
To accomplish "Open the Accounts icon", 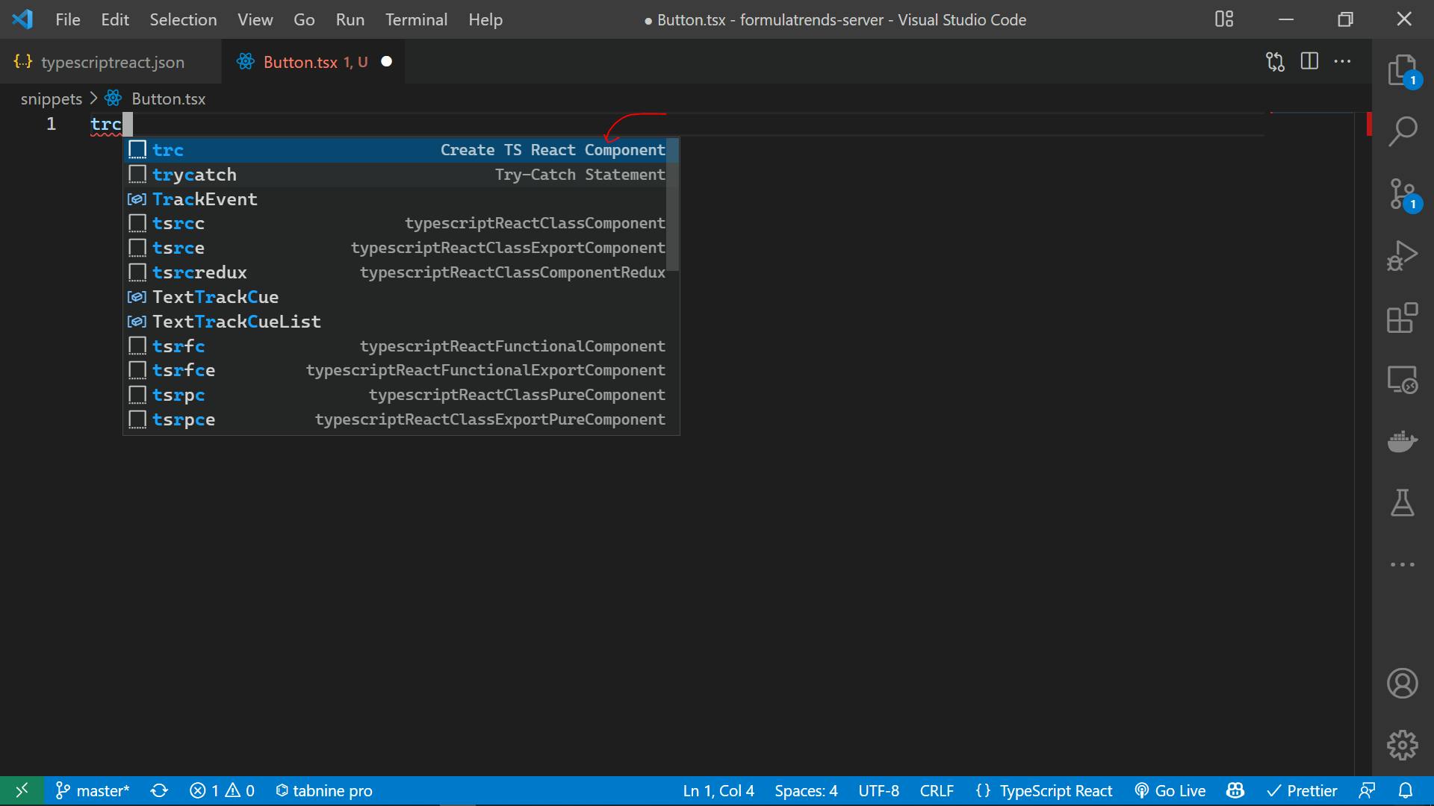I will pos(1403,683).
